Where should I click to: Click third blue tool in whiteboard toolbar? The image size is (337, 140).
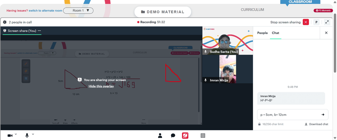(x=26, y=78)
